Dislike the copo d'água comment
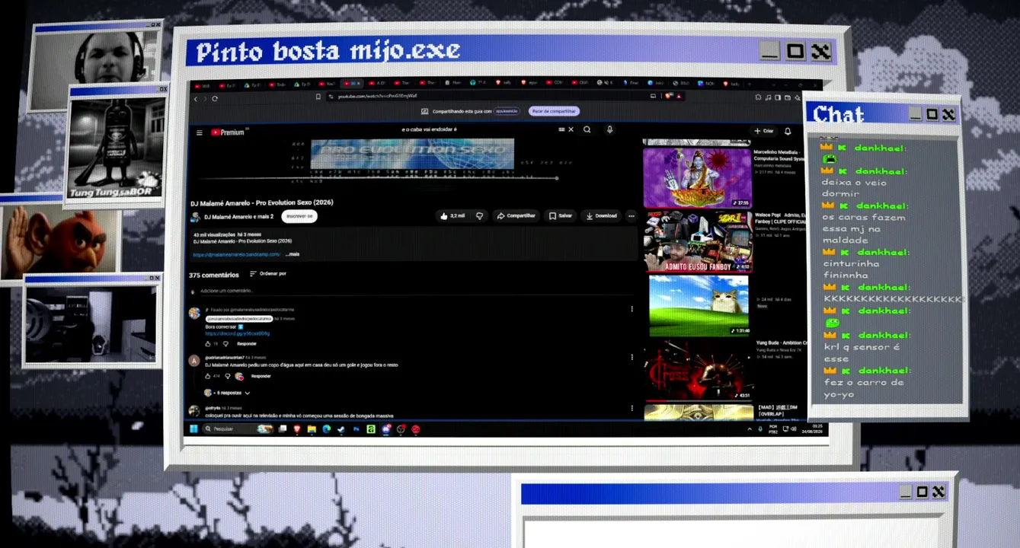This screenshot has height=548, width=1020. coord(227,376)
